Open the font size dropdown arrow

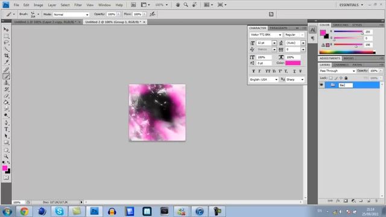(x=274, y=43)
